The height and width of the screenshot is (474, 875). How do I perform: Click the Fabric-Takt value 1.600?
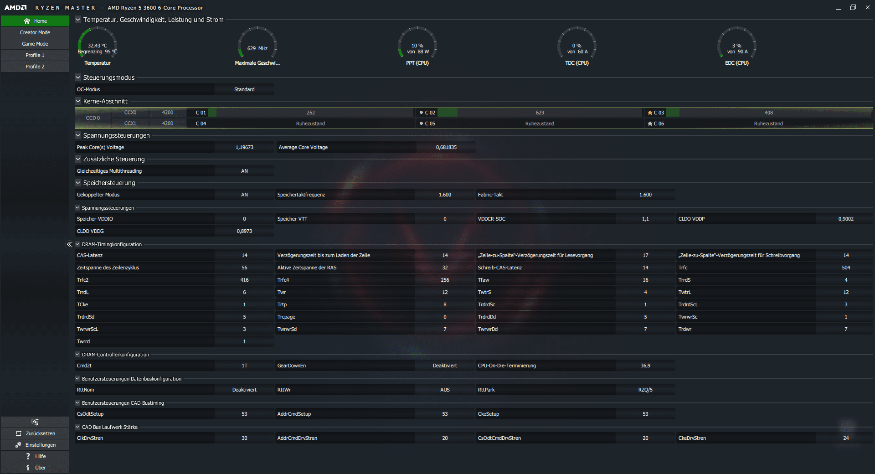pos(645,195)
